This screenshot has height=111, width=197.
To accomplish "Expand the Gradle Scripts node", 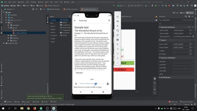I will click(x=4, y=43).
